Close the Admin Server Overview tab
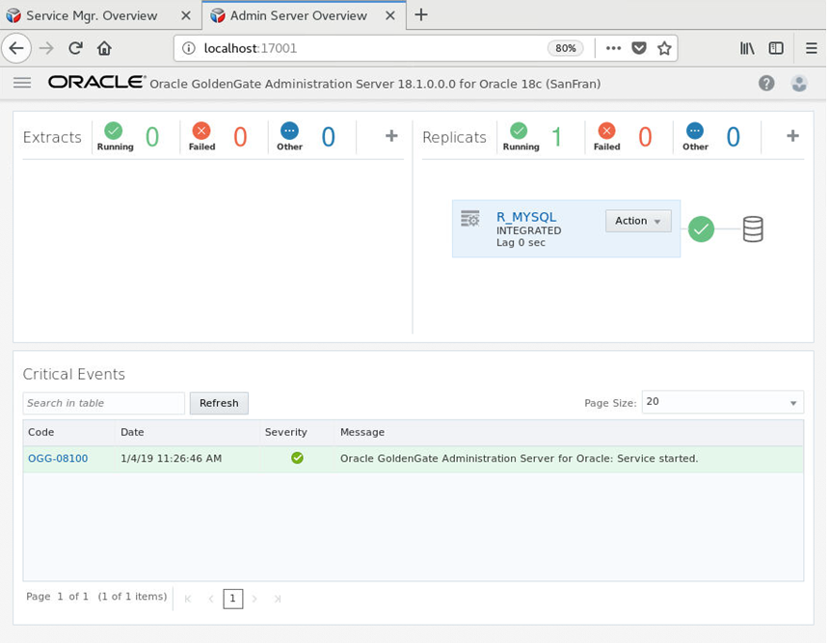This screenshot has height=643, width=829. tap(390, 15)
